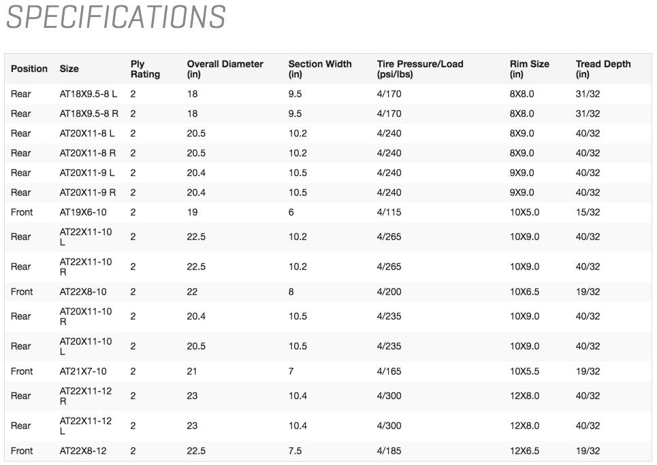Click the AT21X7-10 size cell
The height and width of the screenshot is (465, 657).
point(83,371)
